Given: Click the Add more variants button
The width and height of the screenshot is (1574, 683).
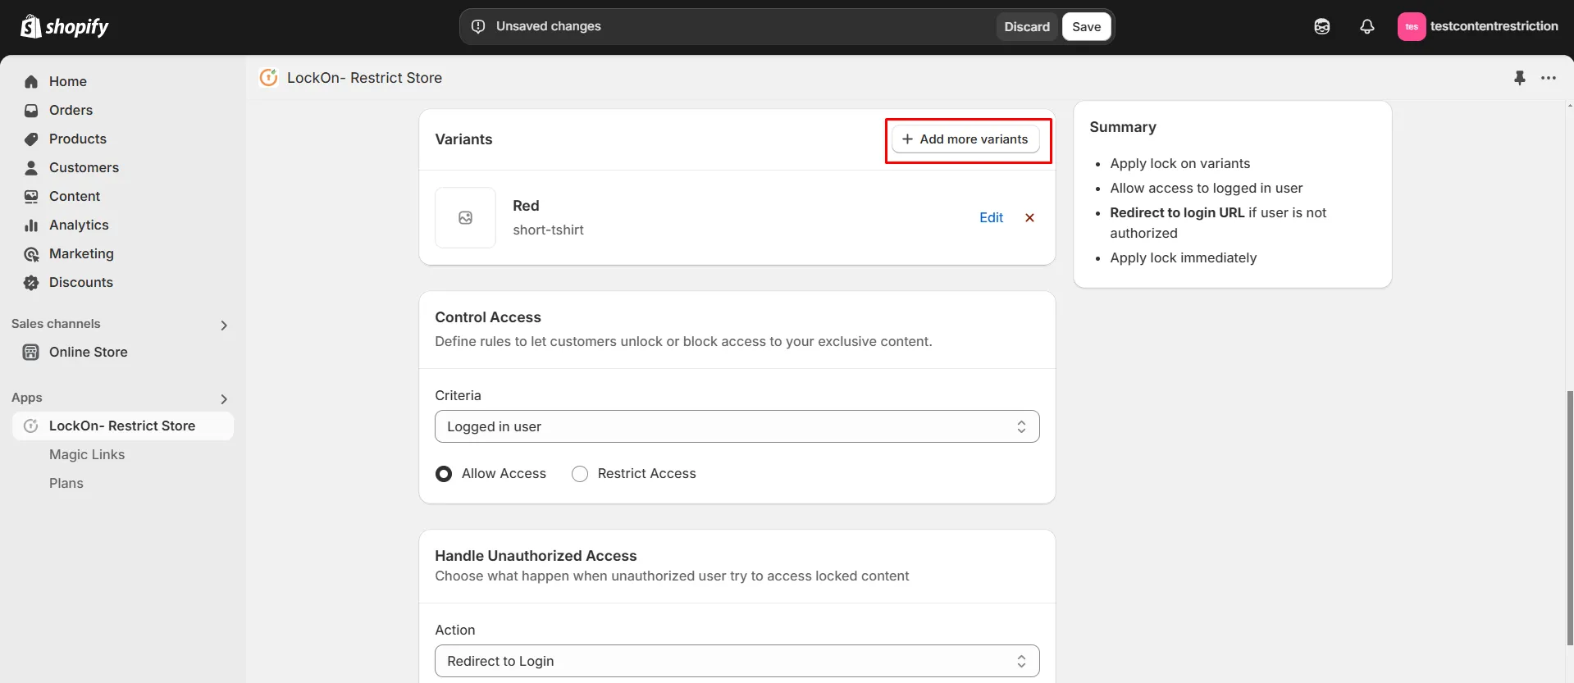Looking at the screenshot, I should point(965,139).
